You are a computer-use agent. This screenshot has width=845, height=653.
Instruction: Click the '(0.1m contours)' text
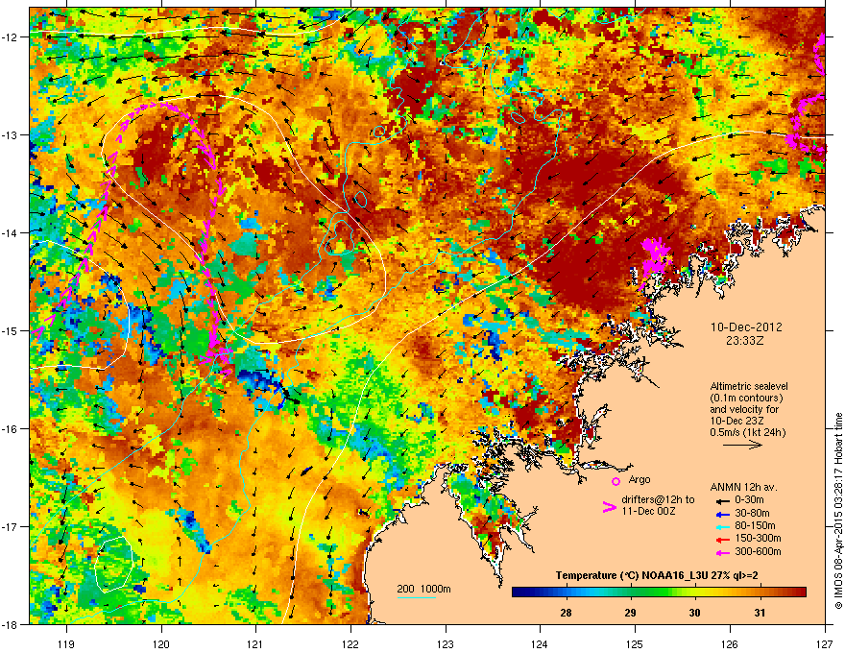(x=746, y=399)
